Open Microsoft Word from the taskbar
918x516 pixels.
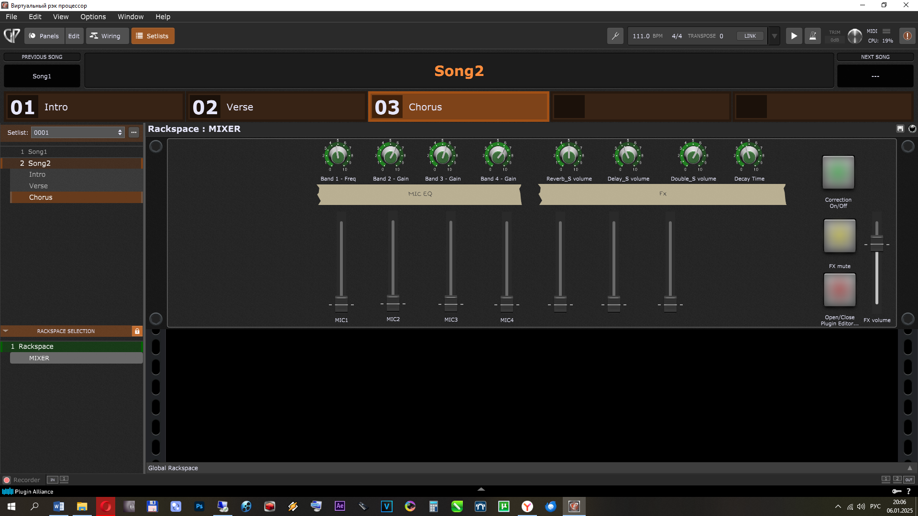click(59, 506)
